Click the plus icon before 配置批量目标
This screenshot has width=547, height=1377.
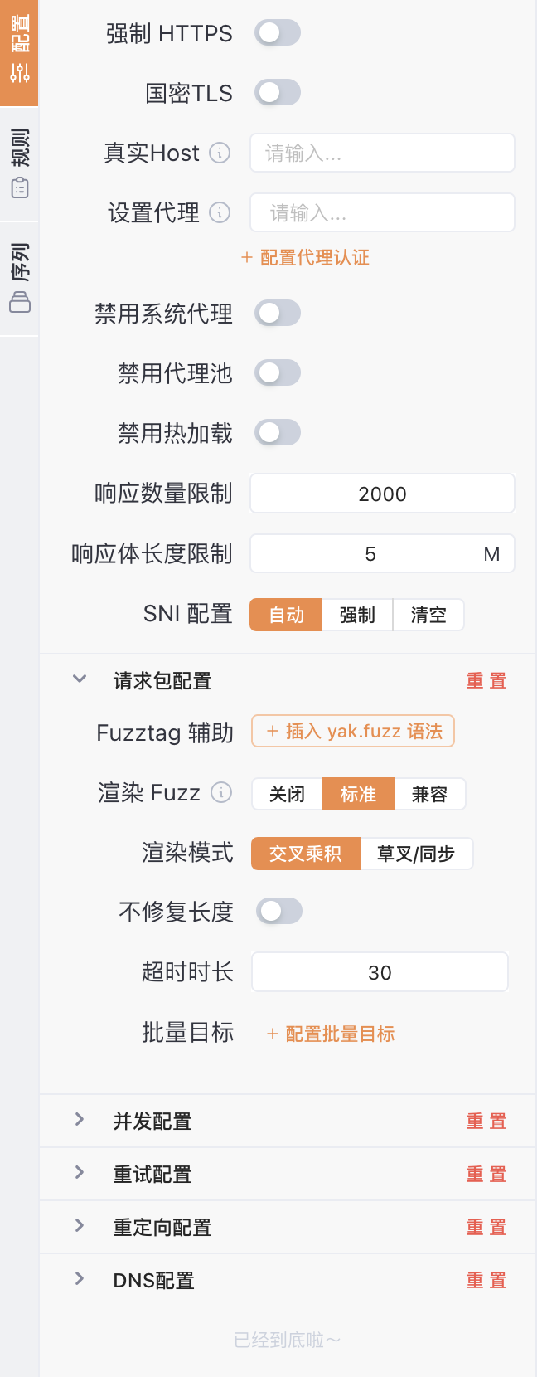click(272, 1034)
